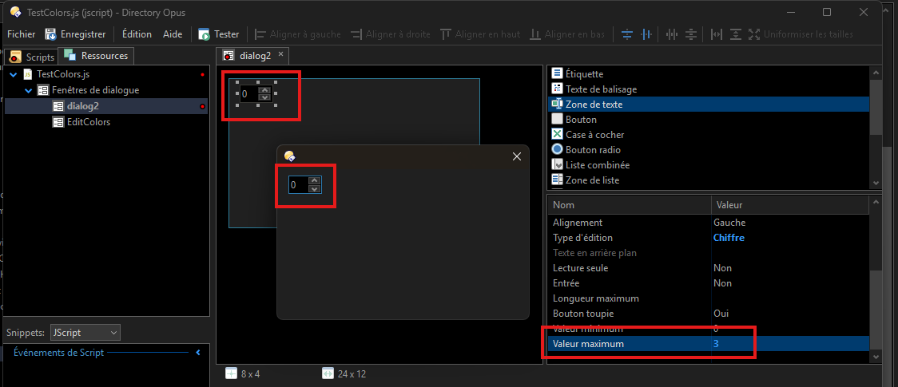The width and height of the screenshot is (898, 387).
Task: Collapse the Fenêtres de dialogue folder
Action: coord(29,90)
